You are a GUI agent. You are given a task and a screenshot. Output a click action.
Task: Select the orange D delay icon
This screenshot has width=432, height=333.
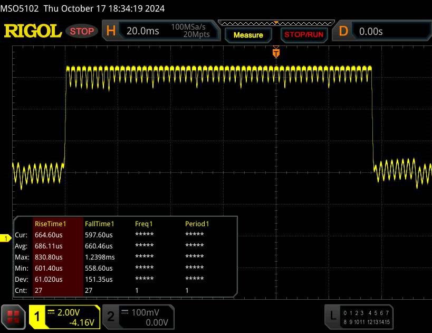click(343, 31)
